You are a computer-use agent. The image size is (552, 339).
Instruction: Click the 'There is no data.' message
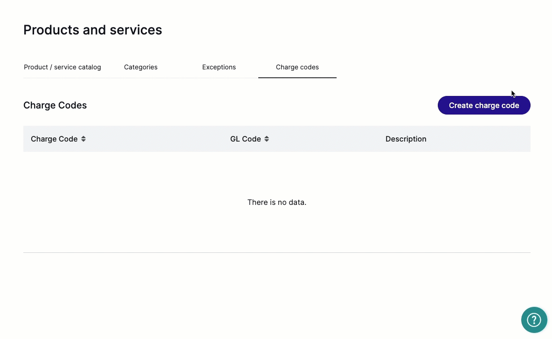point(277,202)
